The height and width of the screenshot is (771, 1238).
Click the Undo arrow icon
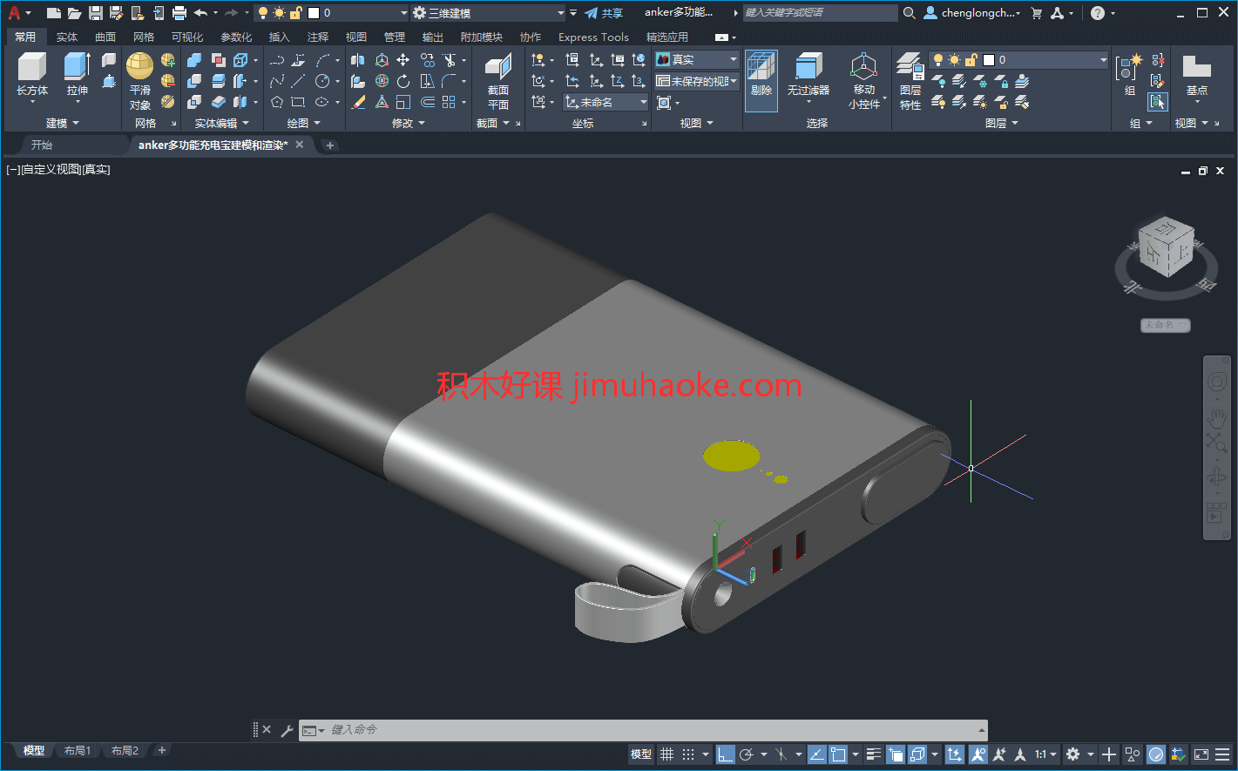tap(200, 12)
